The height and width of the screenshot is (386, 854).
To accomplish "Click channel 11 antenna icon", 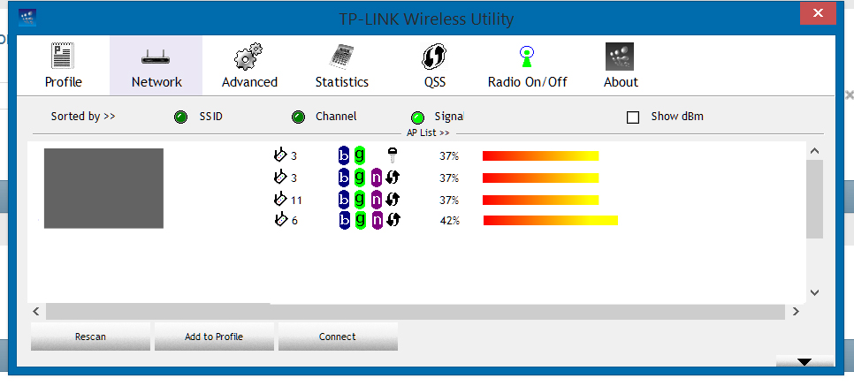I will (x=280, y=199).
